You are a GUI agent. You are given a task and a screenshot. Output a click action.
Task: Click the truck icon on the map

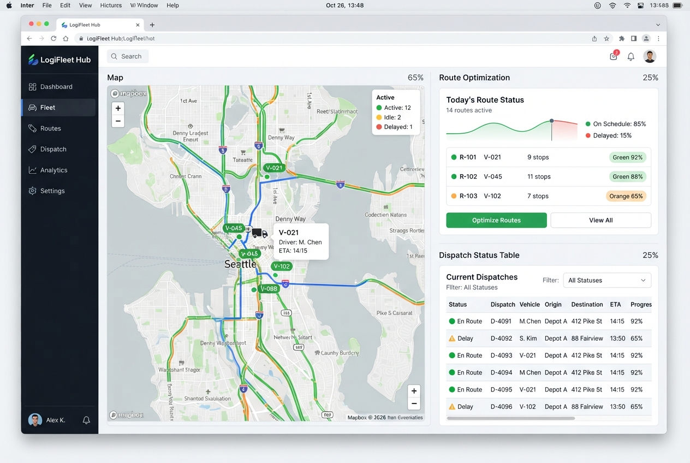point(259,233)
